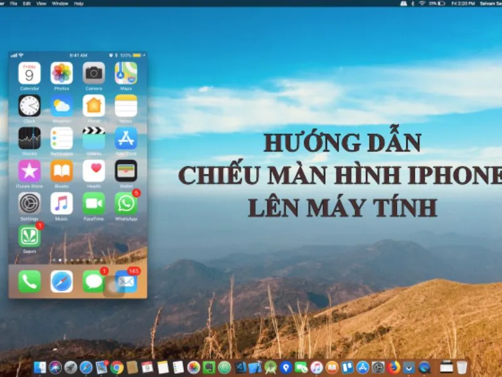Open System Preferences from the Mac dock
Viewport: 502px width, 377px height.
pyautogui.click(x=378, y=368)
